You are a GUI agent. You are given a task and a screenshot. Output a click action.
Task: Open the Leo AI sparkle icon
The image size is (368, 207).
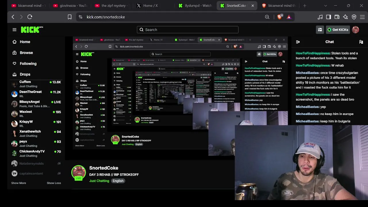coord(345,17)
